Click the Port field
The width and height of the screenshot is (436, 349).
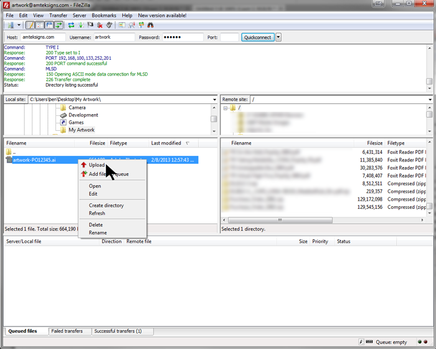[x=229, y=37]
